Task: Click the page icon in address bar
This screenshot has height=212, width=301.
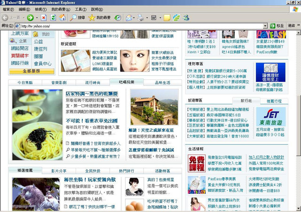Action: coord(18,26)
